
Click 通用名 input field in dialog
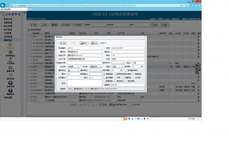pos(85,52)
